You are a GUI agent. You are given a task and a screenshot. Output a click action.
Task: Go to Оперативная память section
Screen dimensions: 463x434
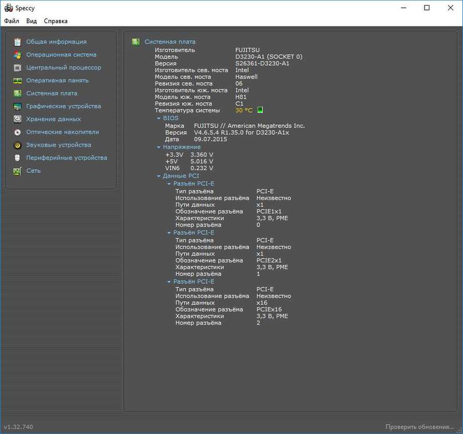click(x=57, y=81)
